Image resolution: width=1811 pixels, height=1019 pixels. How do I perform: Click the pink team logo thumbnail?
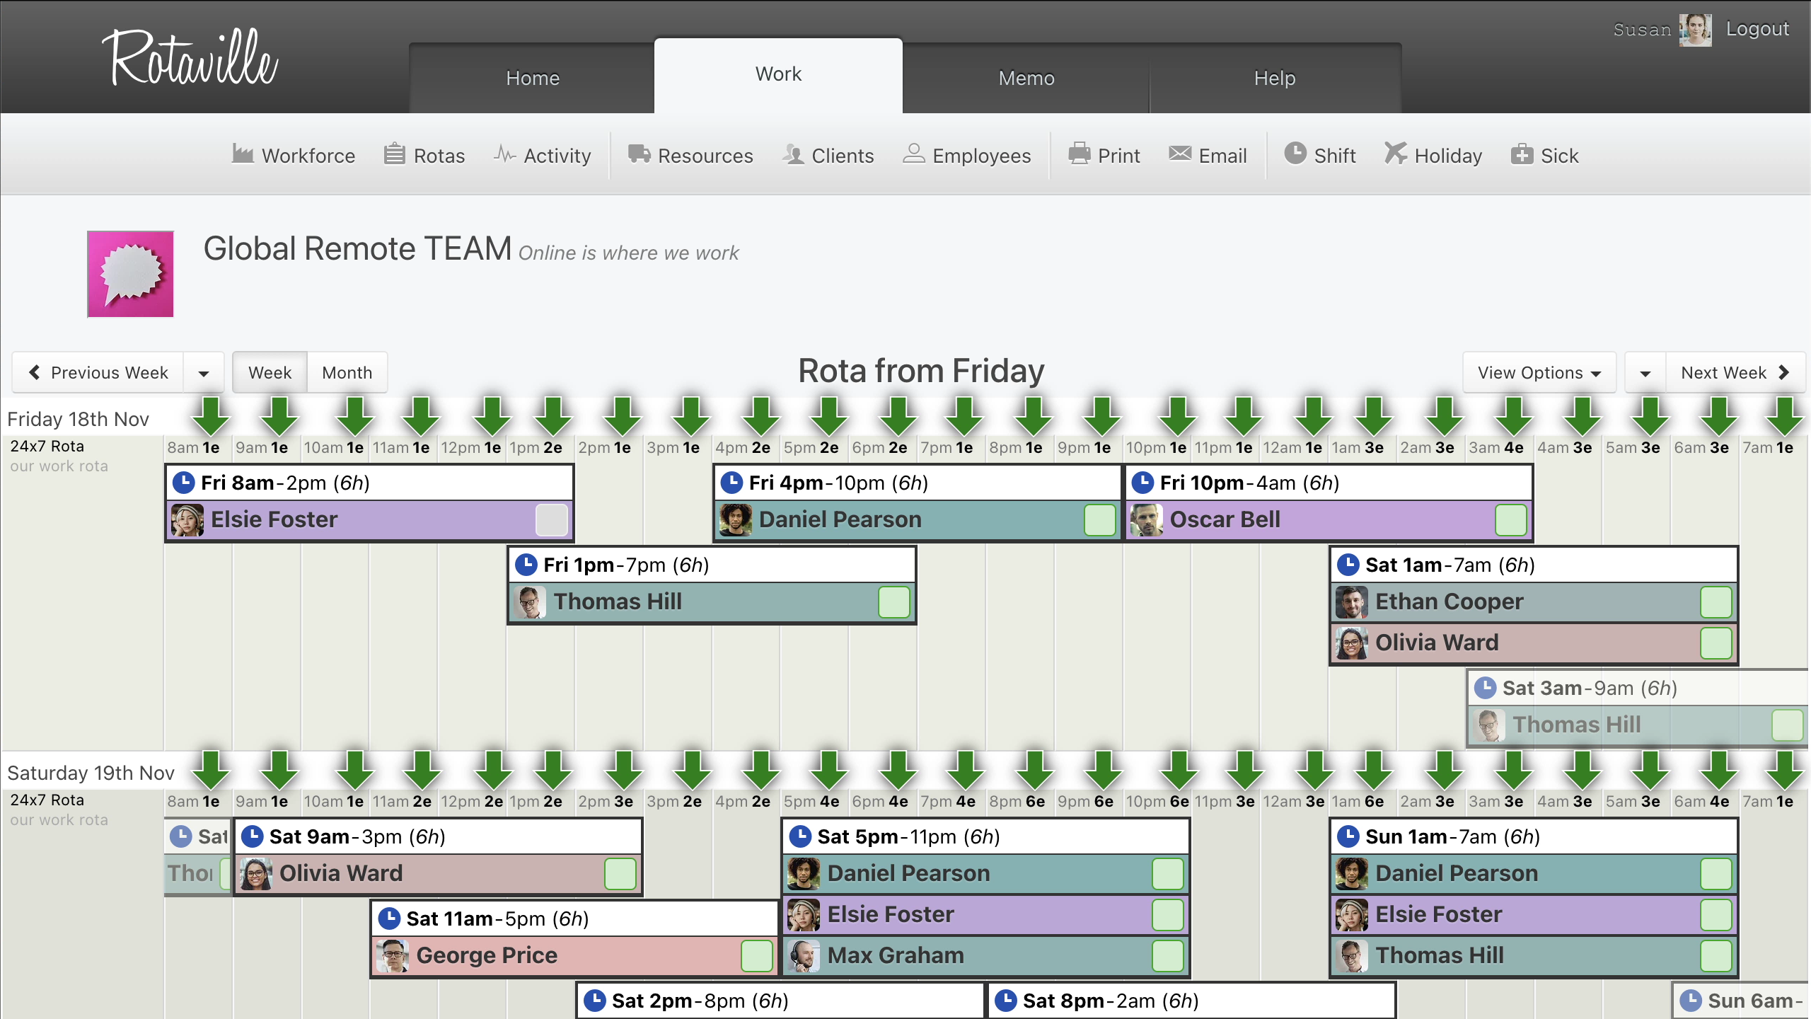[130, 274]
